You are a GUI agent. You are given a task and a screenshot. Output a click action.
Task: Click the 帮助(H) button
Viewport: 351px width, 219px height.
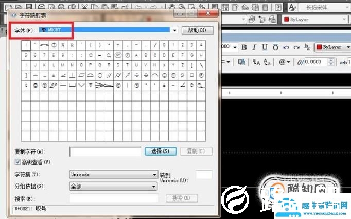198,30
